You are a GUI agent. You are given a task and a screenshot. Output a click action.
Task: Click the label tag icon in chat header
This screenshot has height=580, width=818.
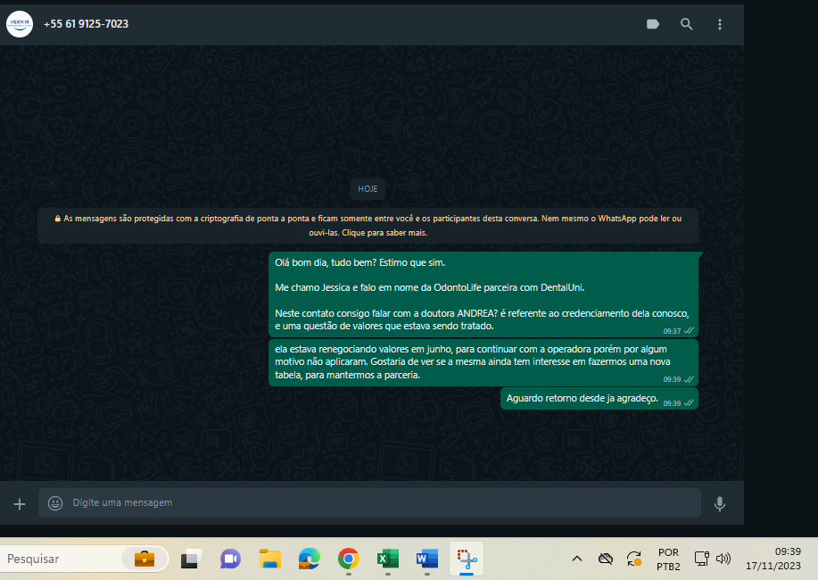(x=653, y=24)
